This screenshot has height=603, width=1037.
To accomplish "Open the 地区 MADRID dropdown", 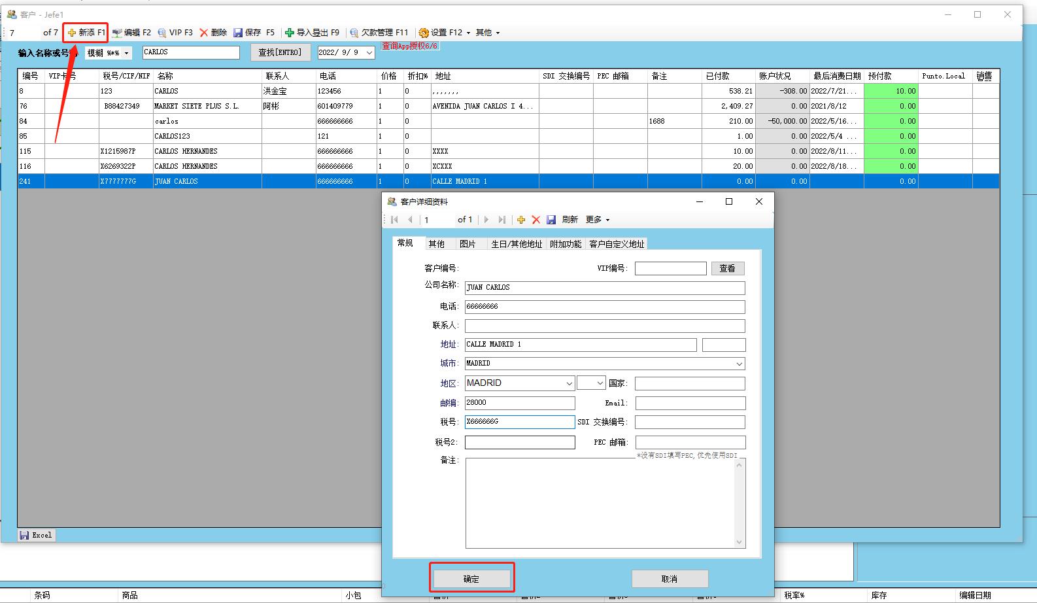I will 569,383.
